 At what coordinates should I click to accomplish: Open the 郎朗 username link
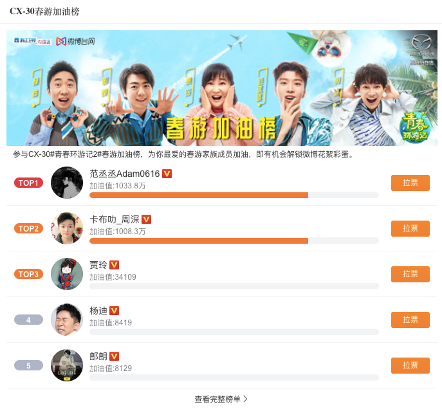point(98,356)
